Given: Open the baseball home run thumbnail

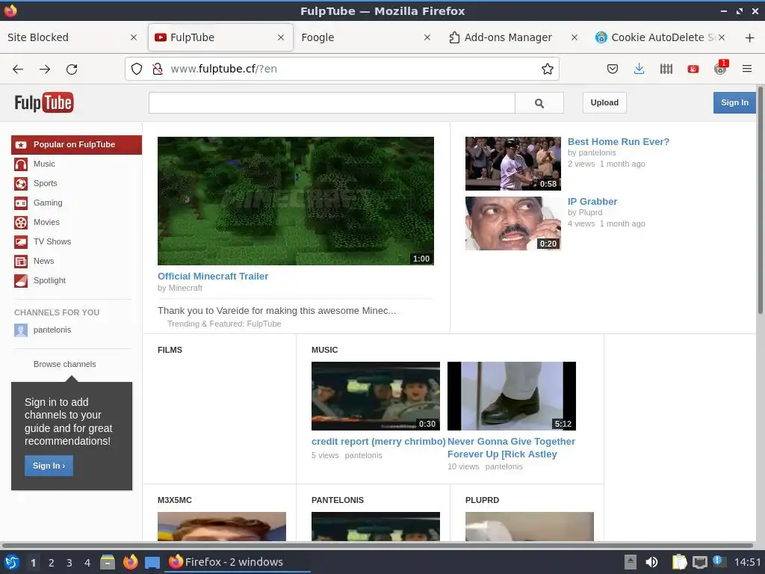Looking at the screenshot, I should 512,164.
